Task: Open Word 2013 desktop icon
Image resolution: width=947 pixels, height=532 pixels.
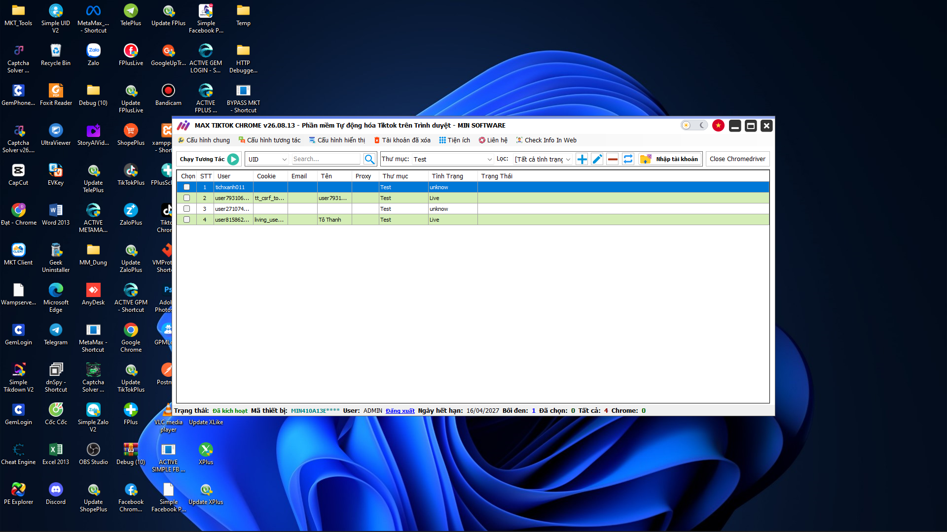Action: (x=56, y=215)
